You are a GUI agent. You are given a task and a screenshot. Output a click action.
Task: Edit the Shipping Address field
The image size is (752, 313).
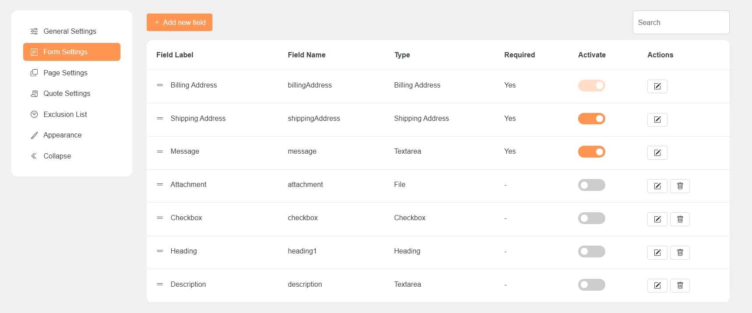point(657,120)
